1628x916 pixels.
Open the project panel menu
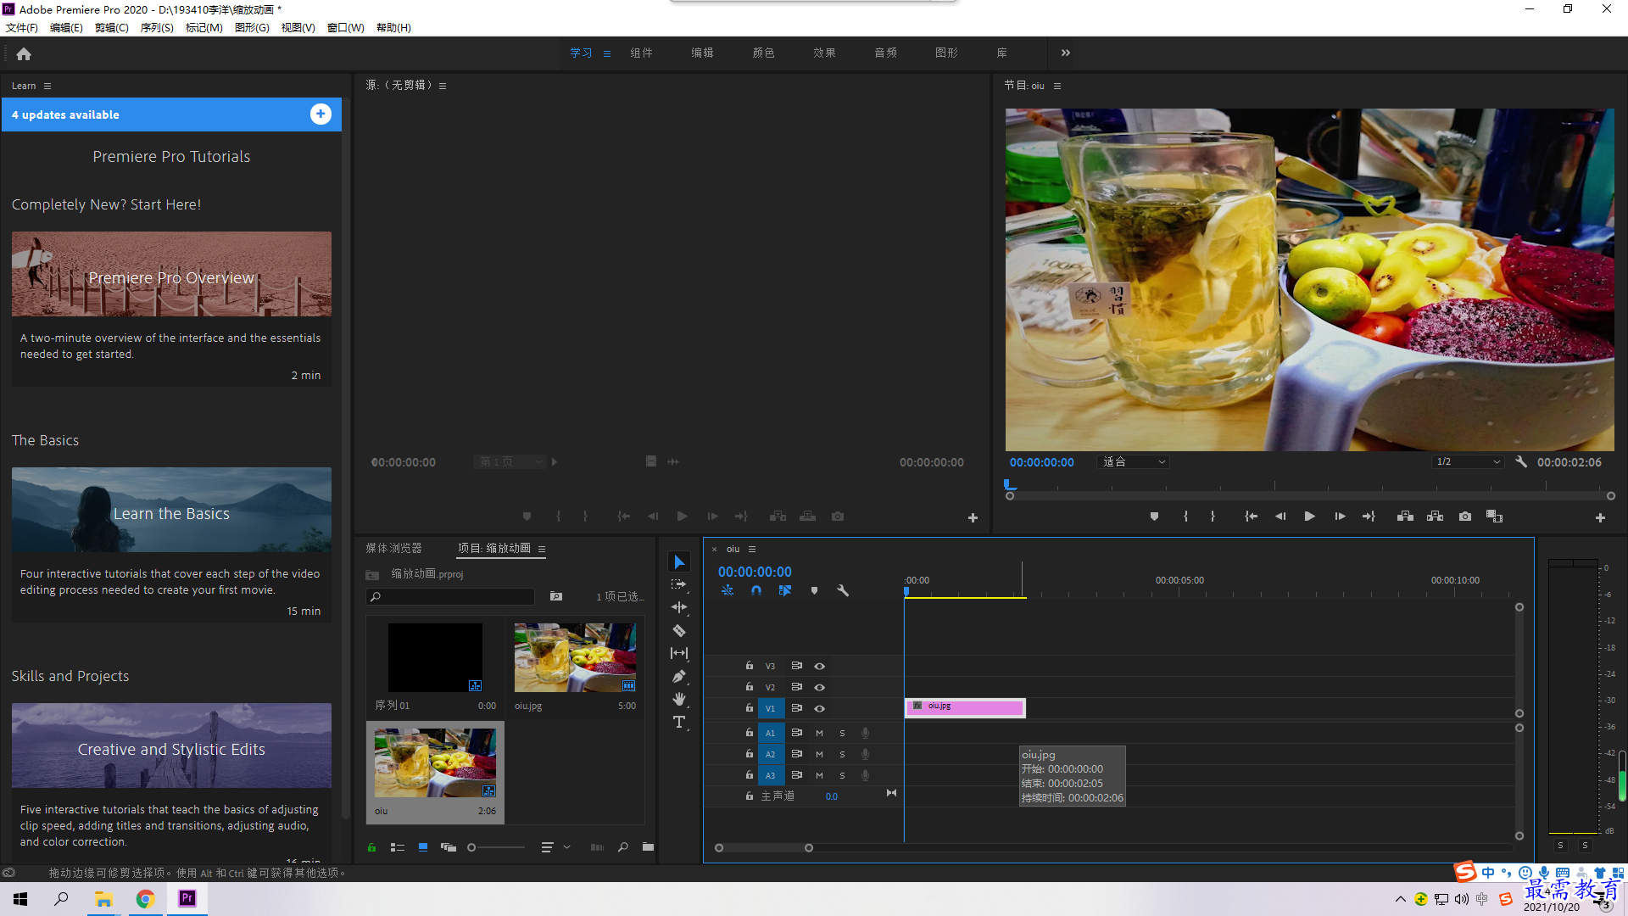coord(542,549)
